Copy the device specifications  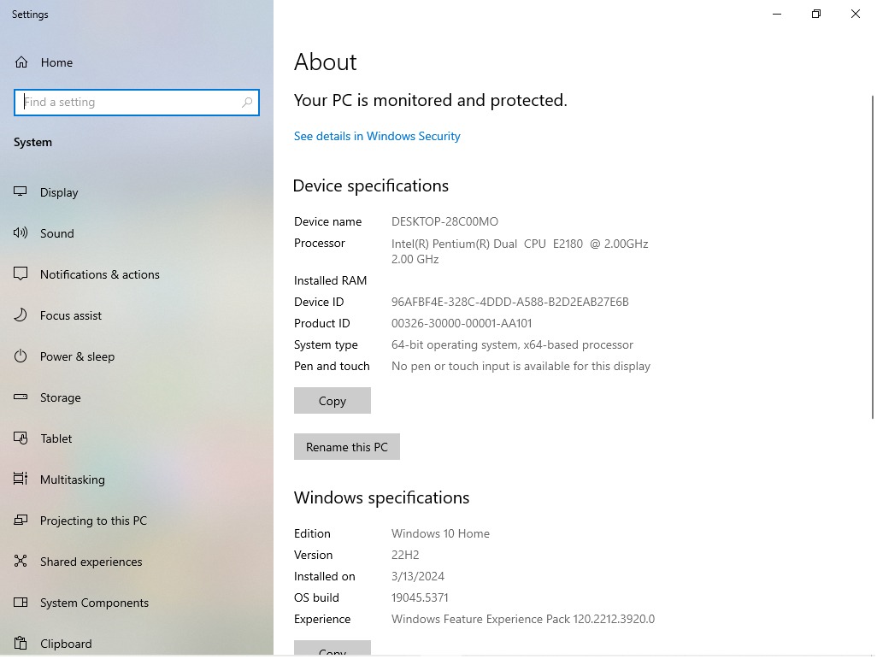332,401
